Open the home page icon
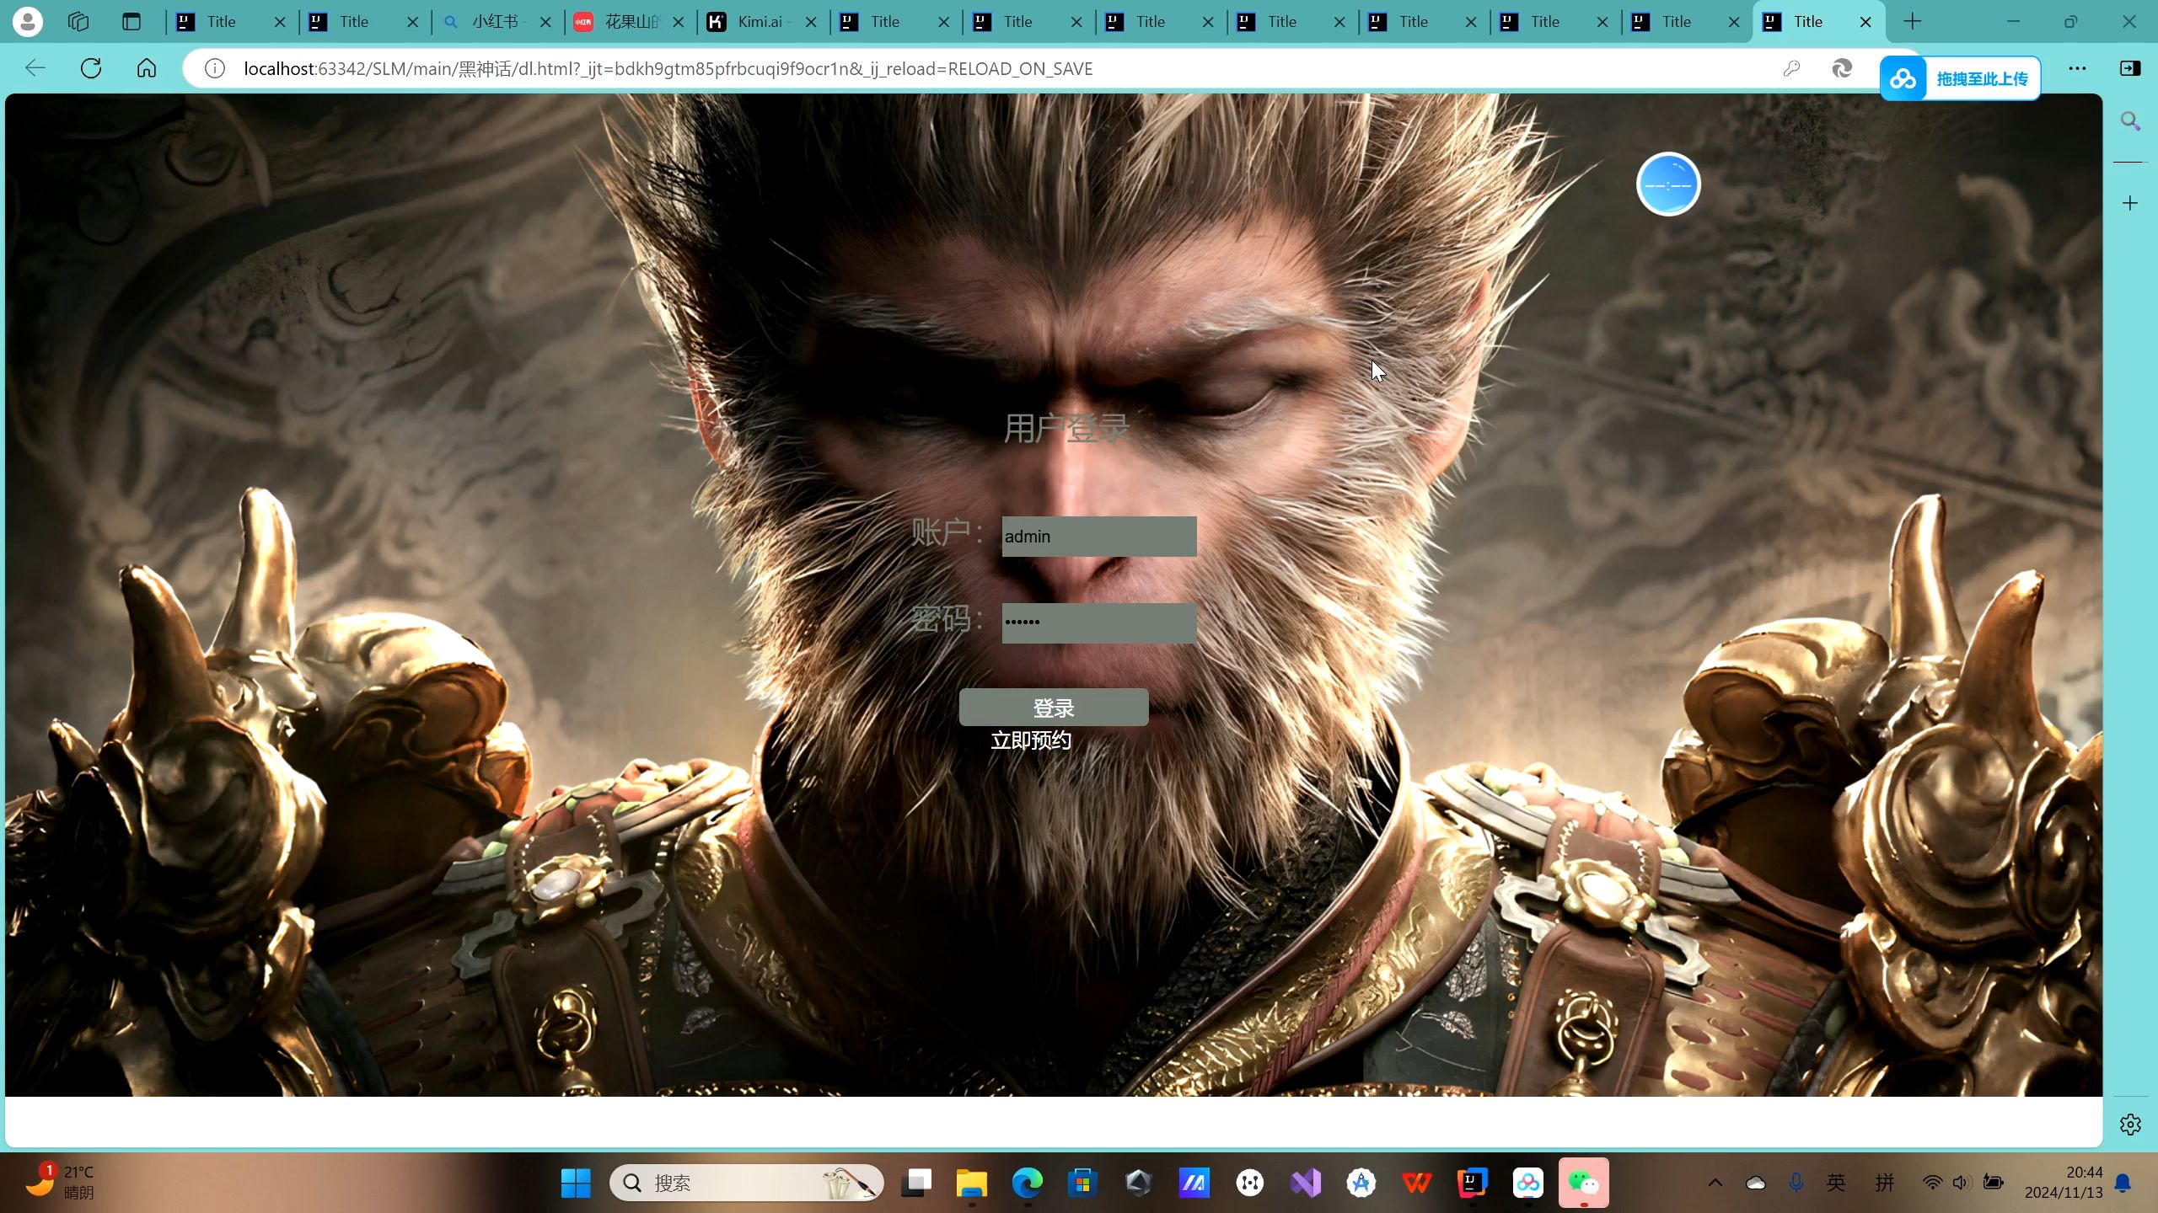Screen dimensions: 2158x1213 point(147,68)
